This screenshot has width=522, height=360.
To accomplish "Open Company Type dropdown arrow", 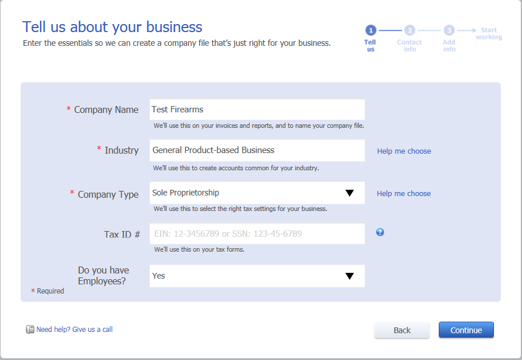I will click(x=349, y=193).
